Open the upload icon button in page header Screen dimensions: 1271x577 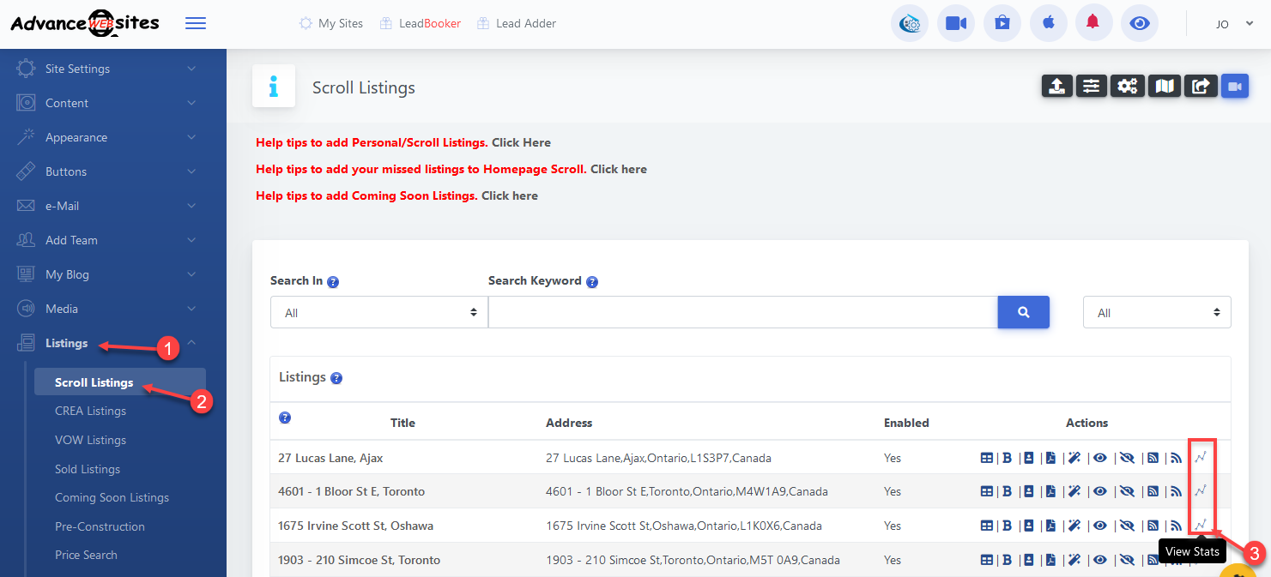pyautogui.click(x=1057, y=86)
